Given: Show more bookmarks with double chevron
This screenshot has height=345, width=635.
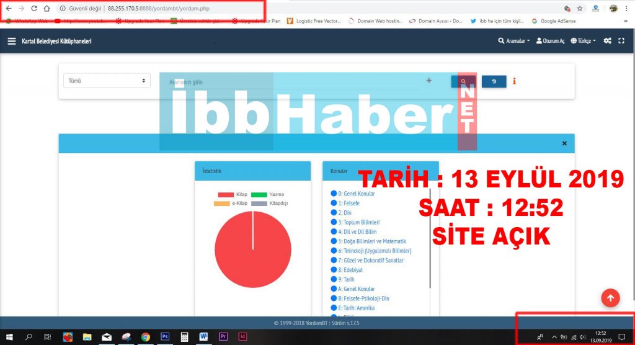Looking at the screenshot, I should pos(625,21).
